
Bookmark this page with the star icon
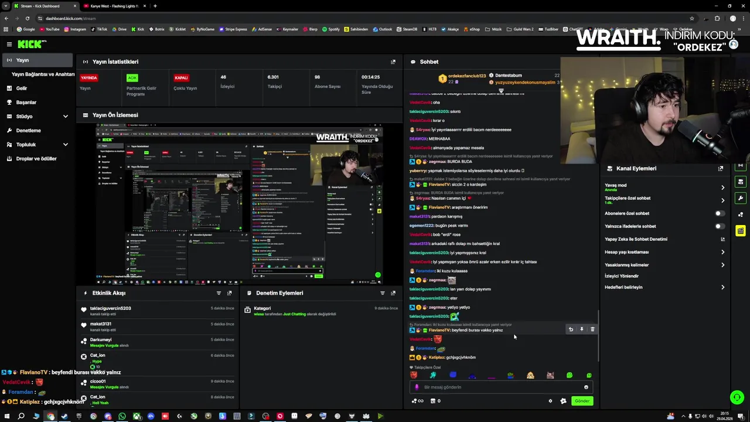[692, 18]
